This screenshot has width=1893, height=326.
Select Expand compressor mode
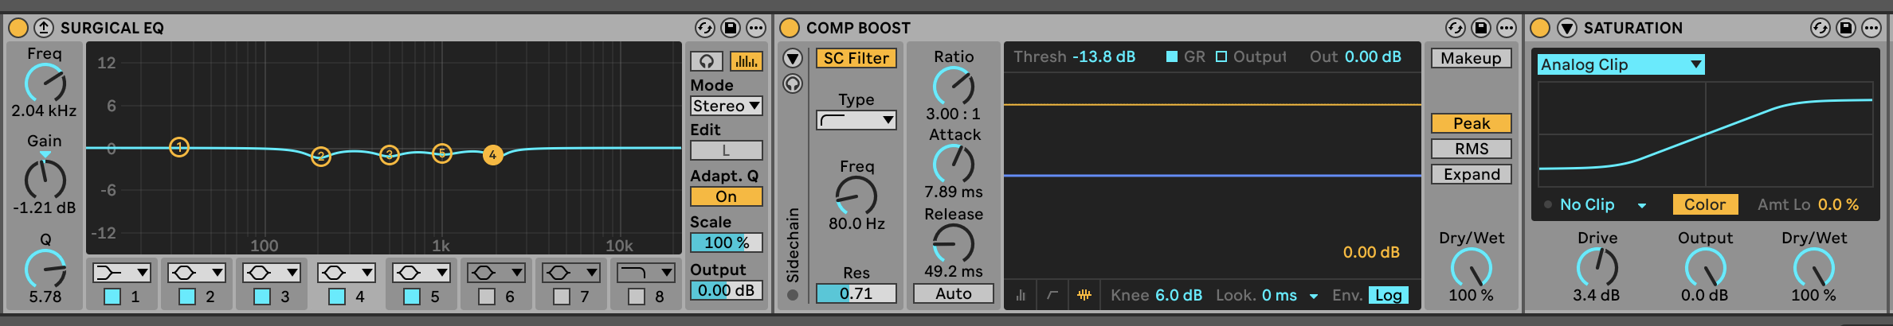pyautogui.click(x=1472, y=174)
